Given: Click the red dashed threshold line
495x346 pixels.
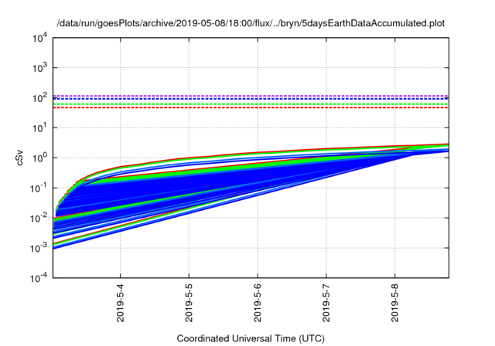Looking at the screenshot, I should coord(251,108).
